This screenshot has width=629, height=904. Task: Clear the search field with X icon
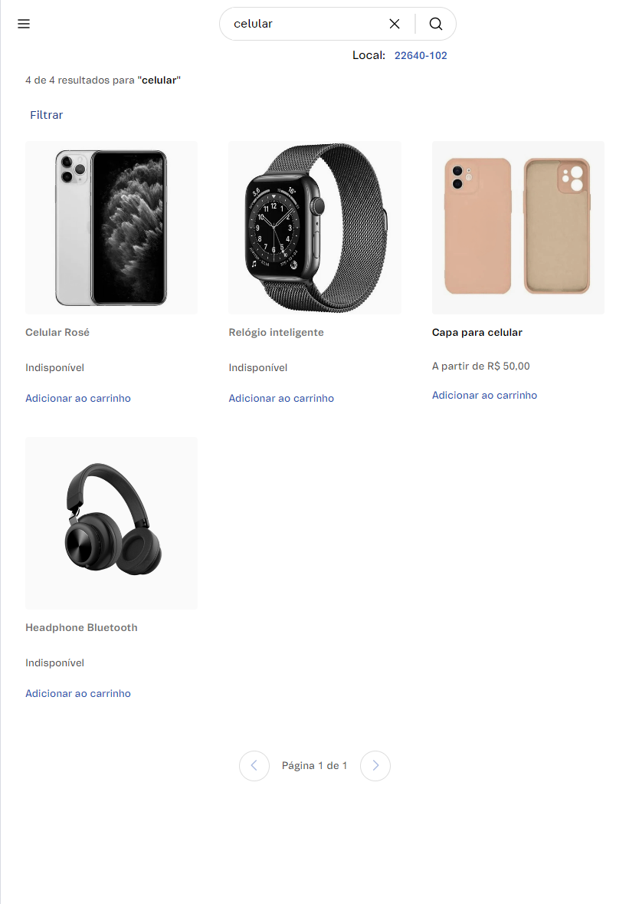tap(395, 24)
